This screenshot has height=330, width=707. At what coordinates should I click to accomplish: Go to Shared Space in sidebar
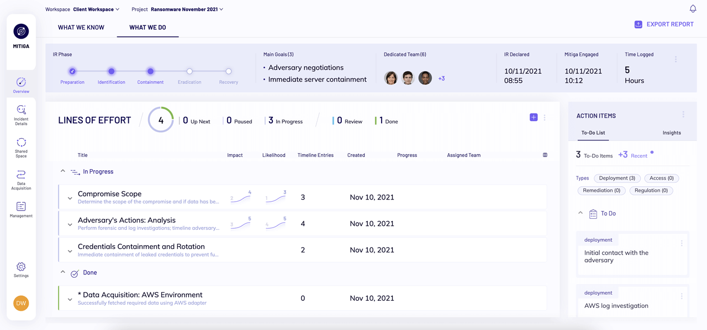point(21,148)
